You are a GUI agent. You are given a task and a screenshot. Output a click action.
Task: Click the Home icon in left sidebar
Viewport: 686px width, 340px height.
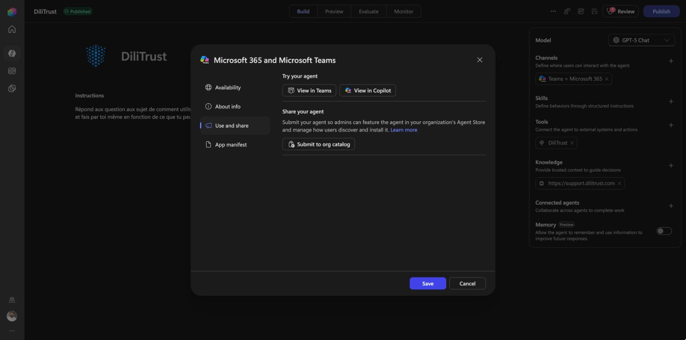click(12, 29)
